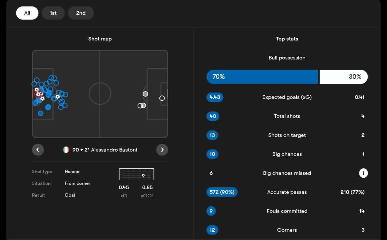This screenshot has height=240, width=387.
Task: Click the rightmost goal ball marker on the map
Action: click(57, 97)
